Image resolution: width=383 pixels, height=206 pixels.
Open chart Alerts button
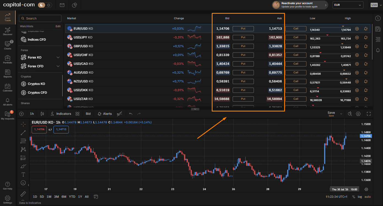[x=105, y=114]
